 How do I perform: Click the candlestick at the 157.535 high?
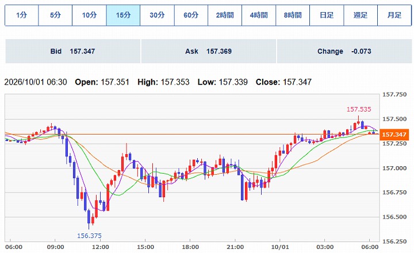point(359,121)
